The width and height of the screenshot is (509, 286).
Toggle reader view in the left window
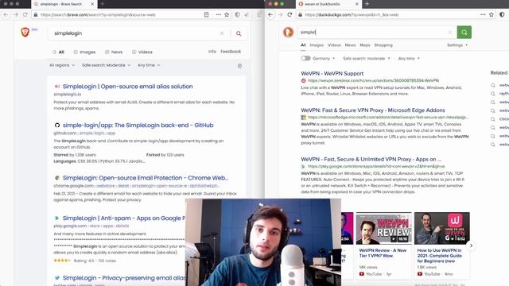pos(206,14)
